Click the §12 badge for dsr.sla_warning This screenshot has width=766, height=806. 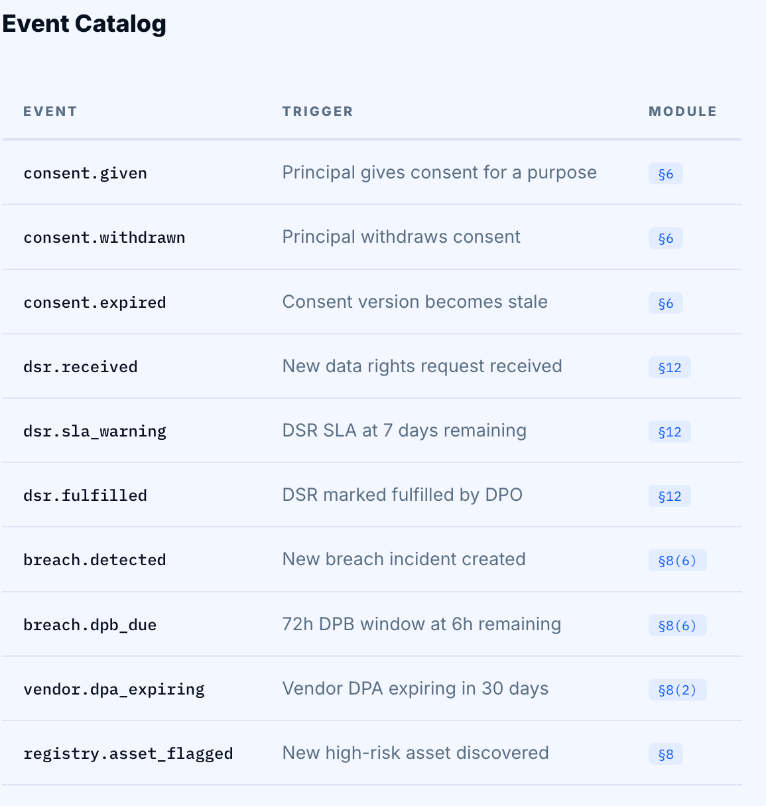(669, 432)
